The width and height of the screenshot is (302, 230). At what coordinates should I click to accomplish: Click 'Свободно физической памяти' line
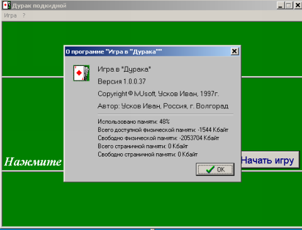[159, 138]
